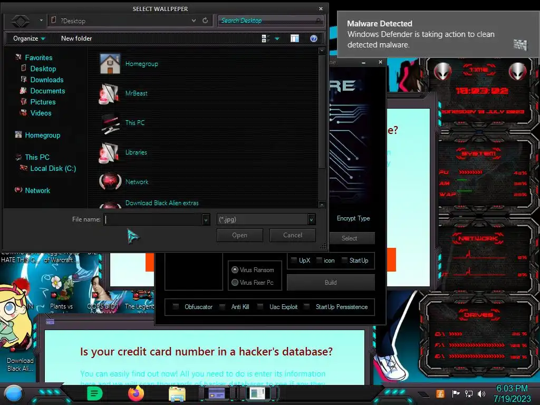The height and width of the screenshot is (405, 540).
Task: Switch to the purple card window taskbar button
Action: [217, 393]
